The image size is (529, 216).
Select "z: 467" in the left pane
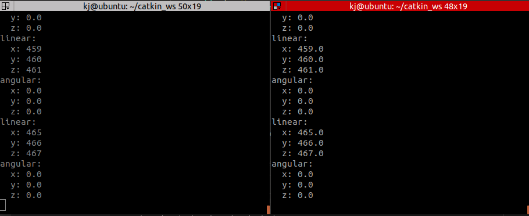pyautogui.click(x=26, y=153)
